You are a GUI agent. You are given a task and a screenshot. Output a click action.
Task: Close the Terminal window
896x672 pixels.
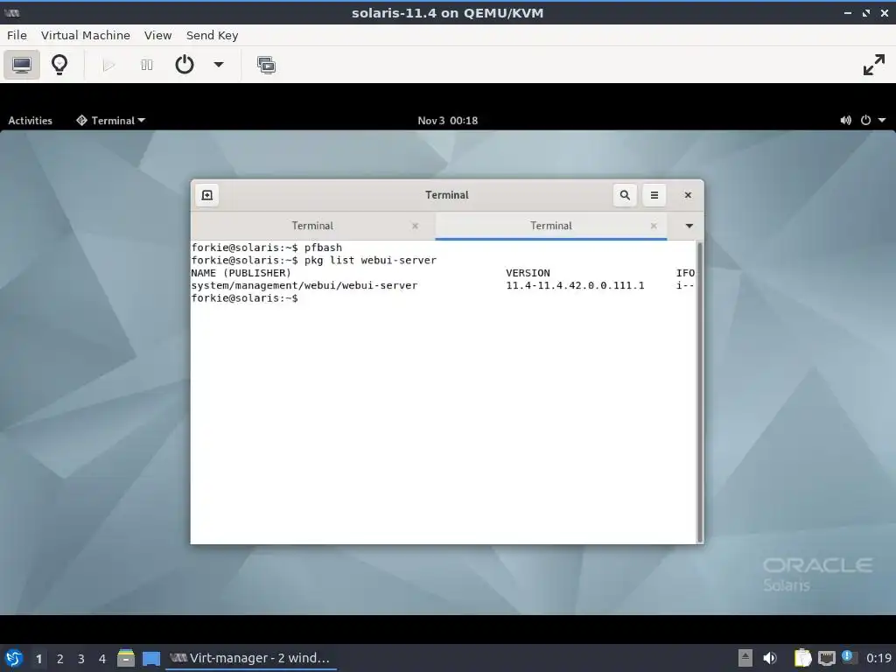pos(688,195)
